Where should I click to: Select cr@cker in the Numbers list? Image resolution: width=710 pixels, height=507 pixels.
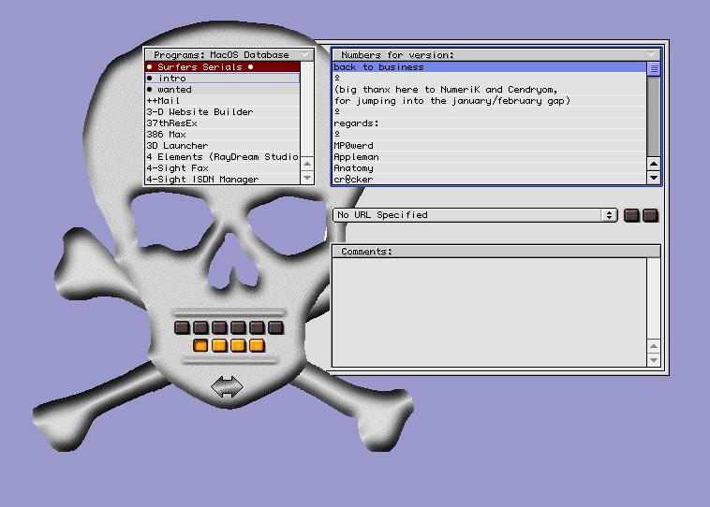coord(490,179)
